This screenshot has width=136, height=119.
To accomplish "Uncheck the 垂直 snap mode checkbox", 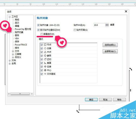I will 42,63.
